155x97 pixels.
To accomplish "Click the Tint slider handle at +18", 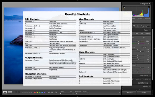I will point(138,43).
